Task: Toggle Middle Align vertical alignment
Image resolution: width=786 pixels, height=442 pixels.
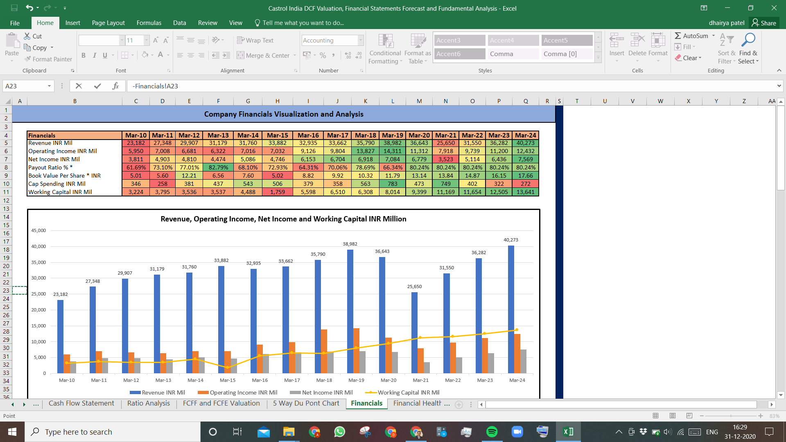Action: 191,40
